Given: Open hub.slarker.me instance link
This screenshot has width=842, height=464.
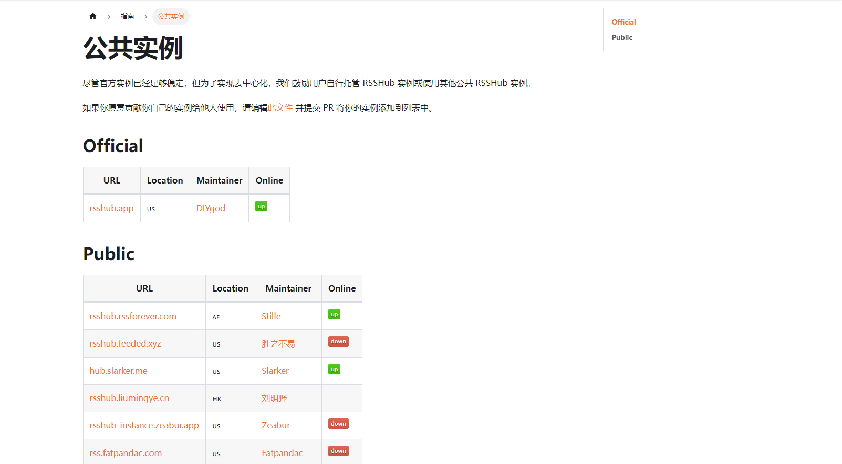Looking at the screenshot, I should tap(118, 371).
